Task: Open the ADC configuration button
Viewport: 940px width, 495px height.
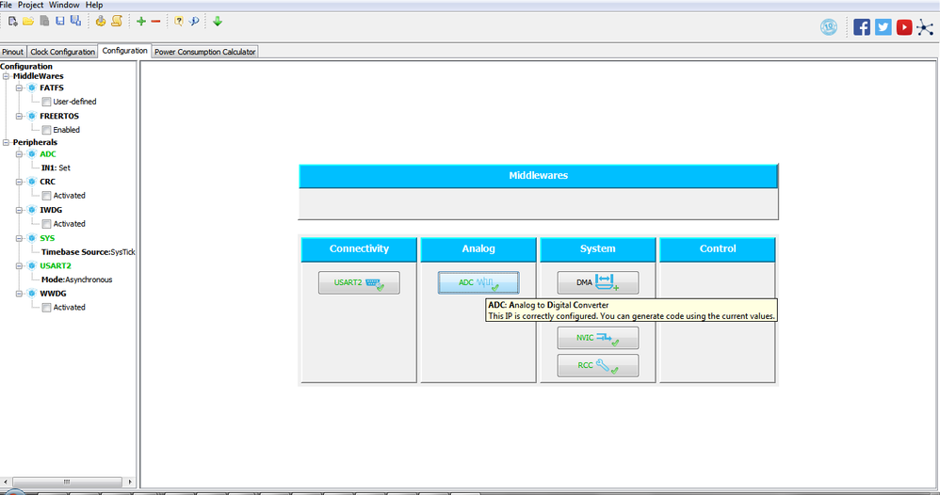Action: pyautogui.click(x=478, y=283)
